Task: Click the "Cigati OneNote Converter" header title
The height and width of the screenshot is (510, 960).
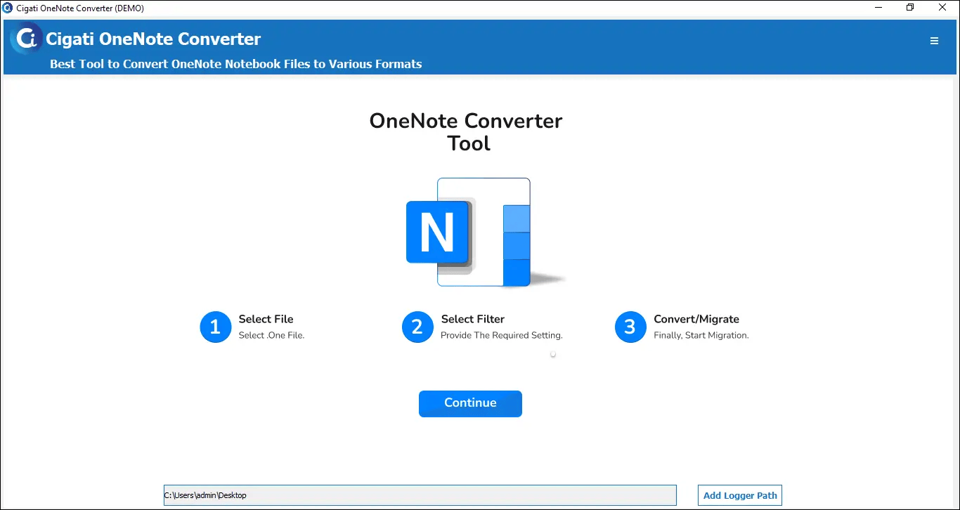Action: (x=153, y=39)
